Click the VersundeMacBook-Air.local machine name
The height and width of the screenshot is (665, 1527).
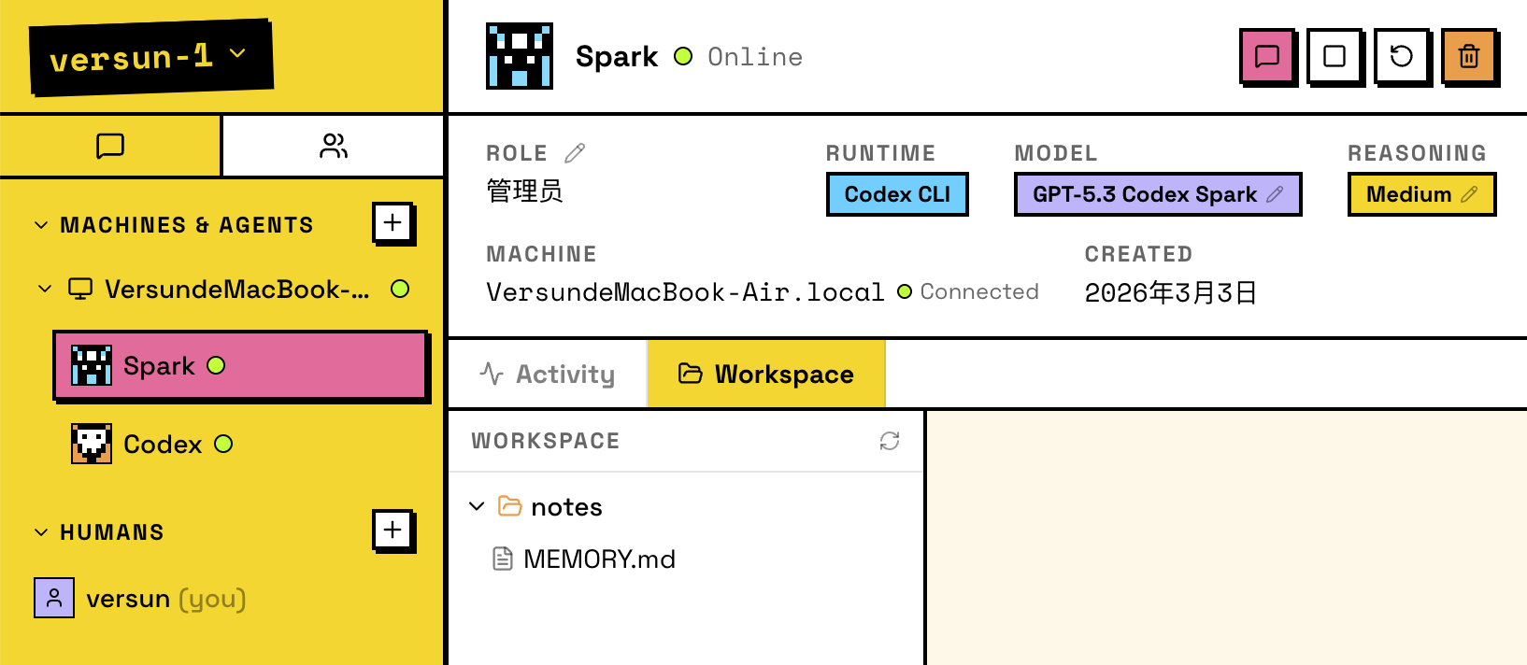click(x=685, y=292)
